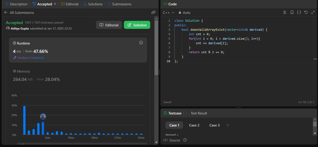Switch to the Testcase tab
This screenshot has height=147, width=318.
click(173, 113)
